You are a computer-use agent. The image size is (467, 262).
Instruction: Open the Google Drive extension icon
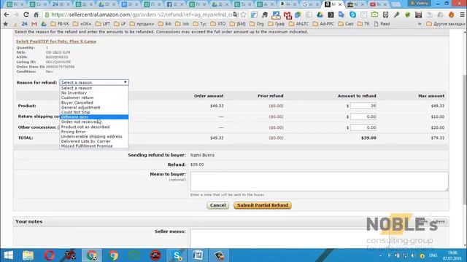320,15
